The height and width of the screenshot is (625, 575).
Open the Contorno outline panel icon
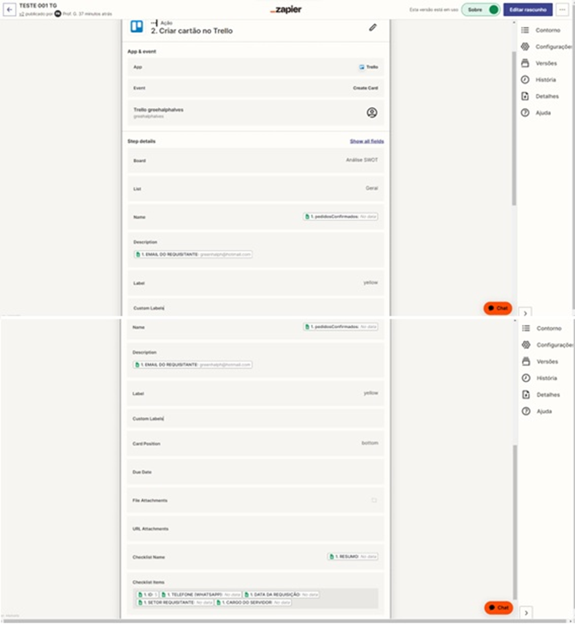tap(525, 30)
